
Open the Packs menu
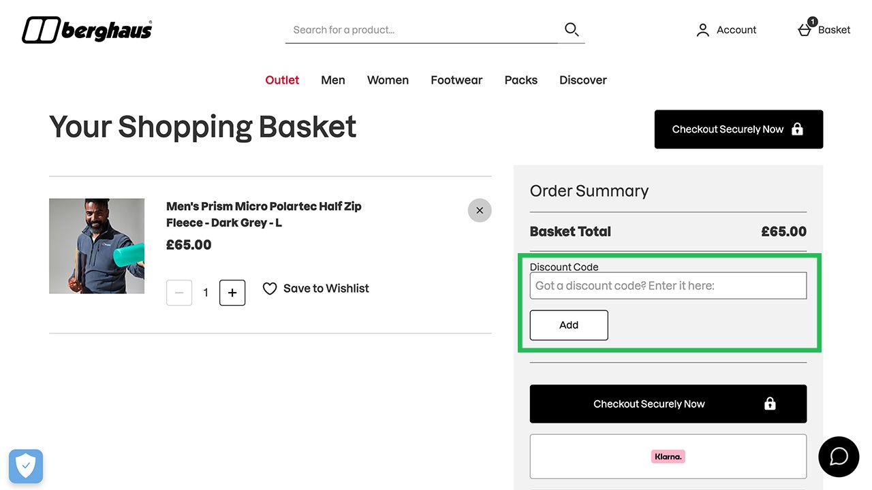520,80
